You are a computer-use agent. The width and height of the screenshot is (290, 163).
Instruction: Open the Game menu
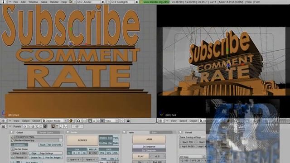point(44,2)
